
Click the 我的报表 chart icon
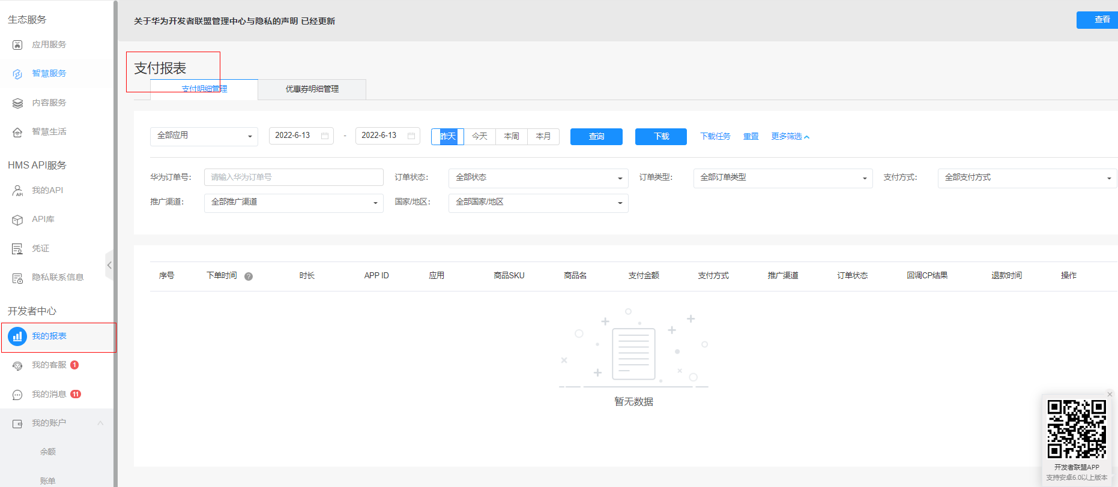coord(17,336)
